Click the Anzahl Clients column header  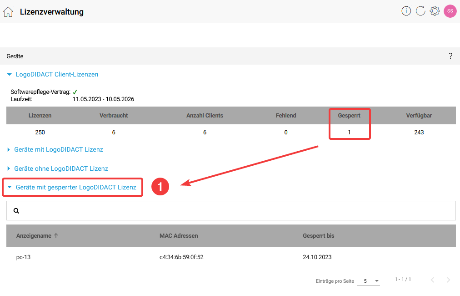click(x=205, y=116)
